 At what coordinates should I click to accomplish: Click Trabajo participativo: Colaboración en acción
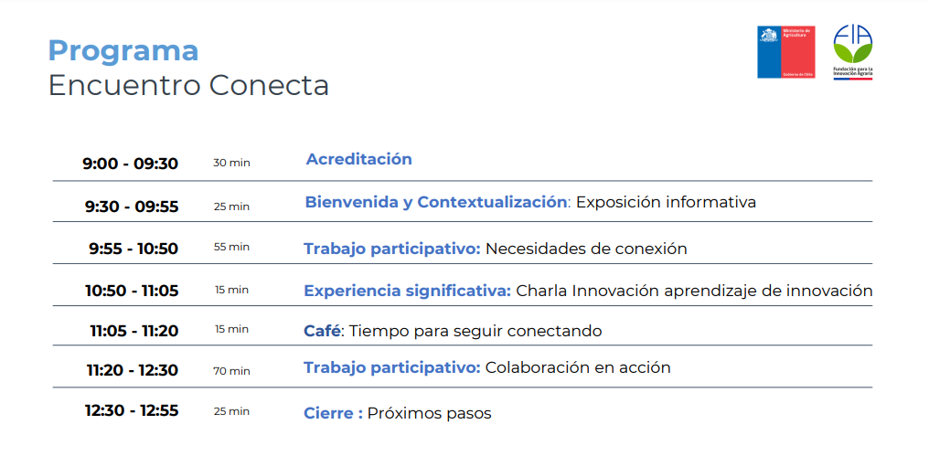pyautogui.click(x=487, y=367)
